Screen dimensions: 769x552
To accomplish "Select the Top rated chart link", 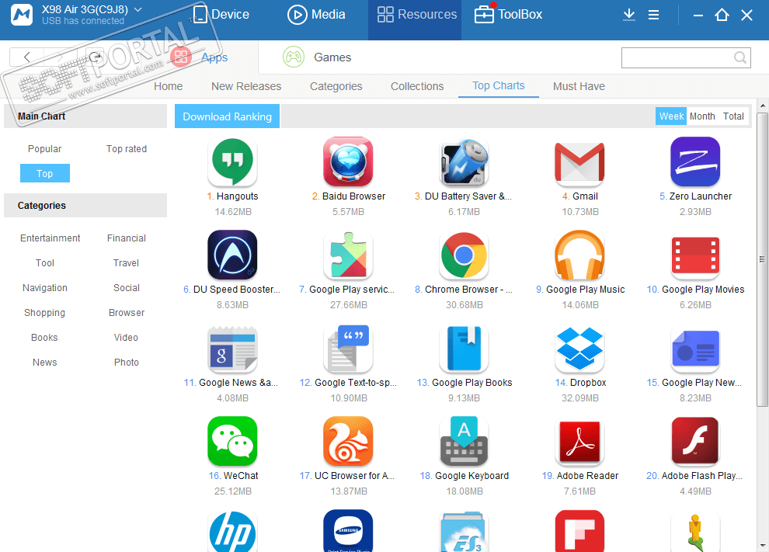I will [x=127, y=148].
